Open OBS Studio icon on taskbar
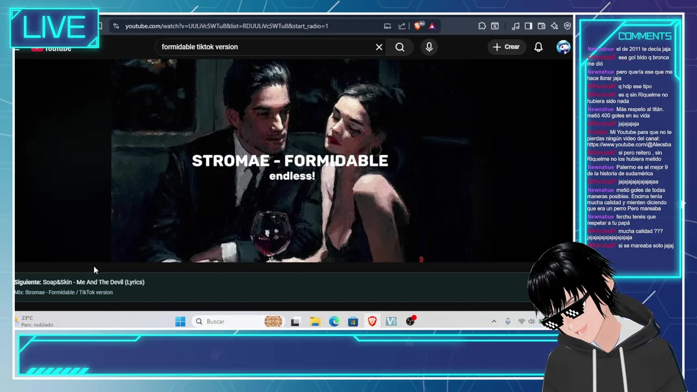697x392 pixels. (411, 321)
